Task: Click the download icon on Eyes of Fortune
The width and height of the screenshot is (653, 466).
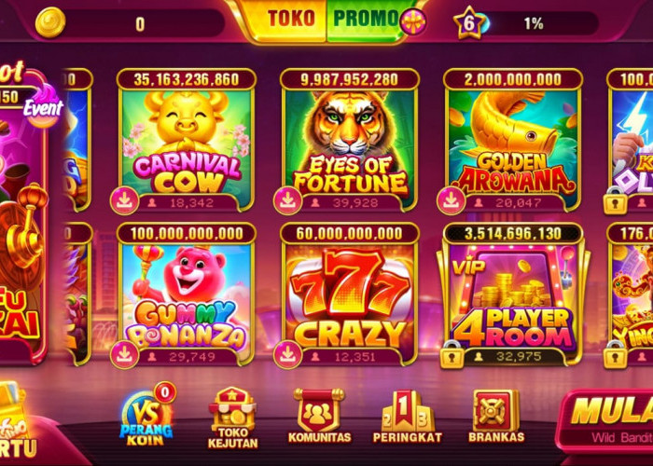Action: tap(287, 201)
